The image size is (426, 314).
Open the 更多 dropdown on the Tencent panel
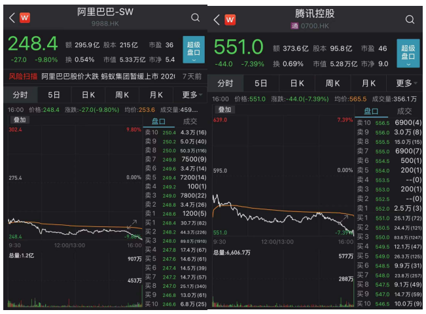click(x=406, y=83)
